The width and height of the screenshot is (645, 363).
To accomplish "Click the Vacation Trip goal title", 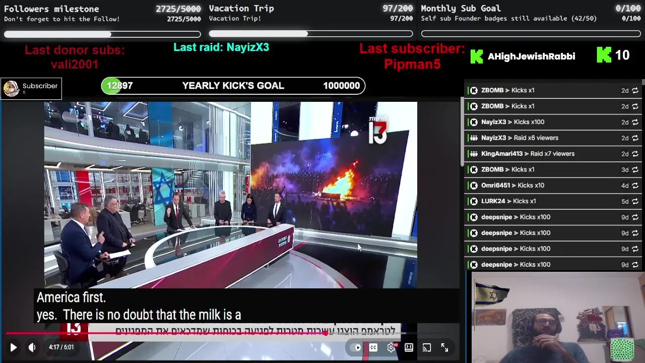I will pos(241,9).
